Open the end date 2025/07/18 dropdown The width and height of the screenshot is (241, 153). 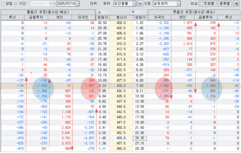point(77,4)
